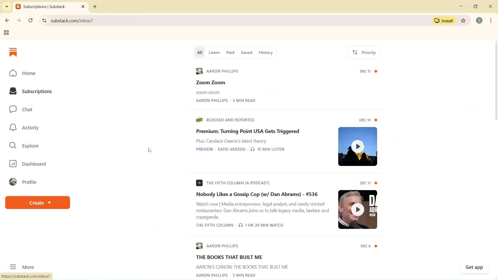Open the Priority sort dropdown
Image resolution: width=498 pixels, height=280 pixels.
(364, 52)
